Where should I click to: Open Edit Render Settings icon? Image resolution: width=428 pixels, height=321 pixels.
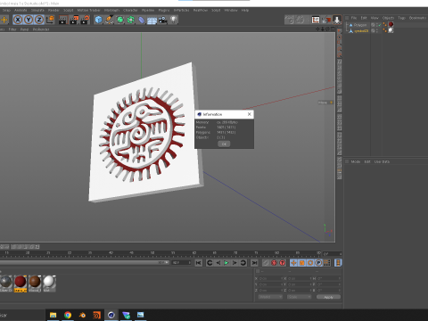pyautogui.click(x=85, y=20)
